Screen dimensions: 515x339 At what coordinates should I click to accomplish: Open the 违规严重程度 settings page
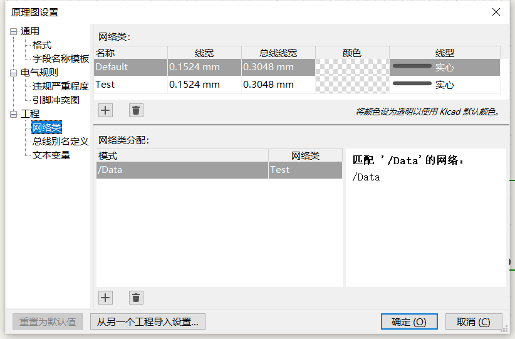[61, 86]
